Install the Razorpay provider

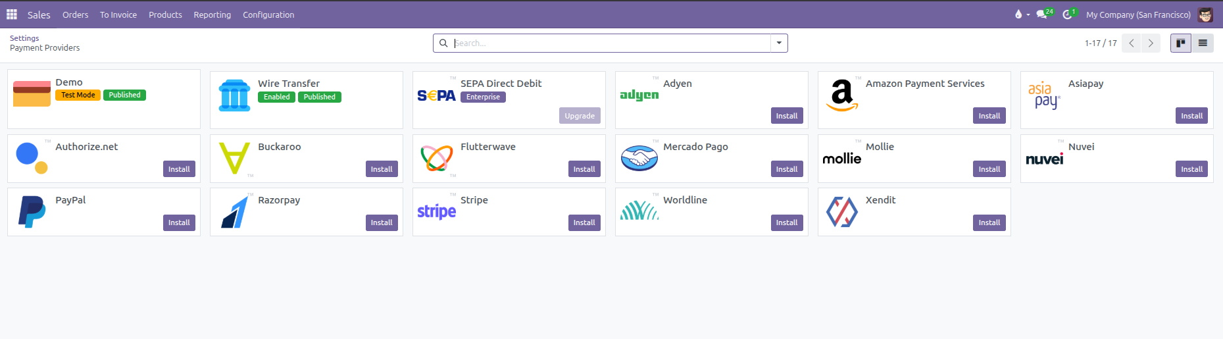click(382, 222)
